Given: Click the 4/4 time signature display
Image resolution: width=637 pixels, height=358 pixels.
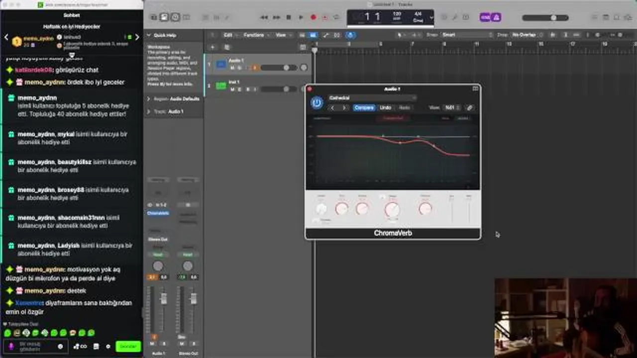Looking at the screenshot, I should (x=418, y=14).
